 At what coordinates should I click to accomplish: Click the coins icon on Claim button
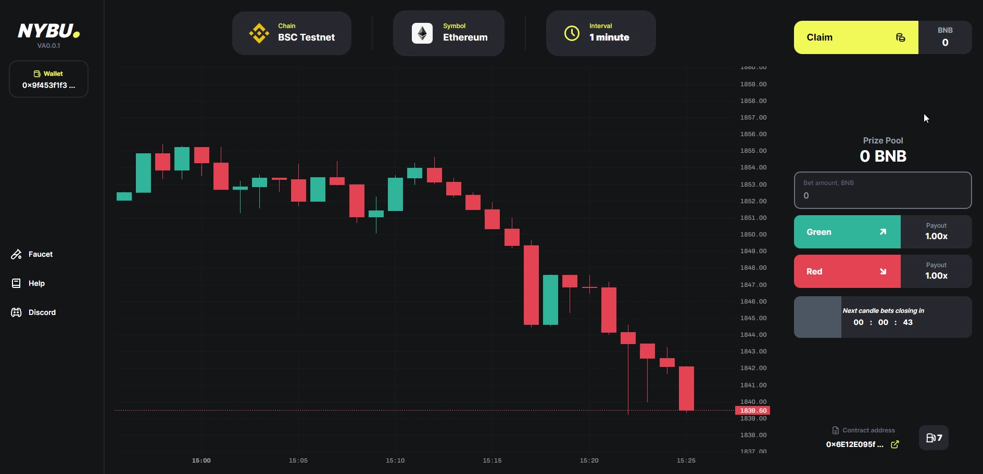point(900,37)
